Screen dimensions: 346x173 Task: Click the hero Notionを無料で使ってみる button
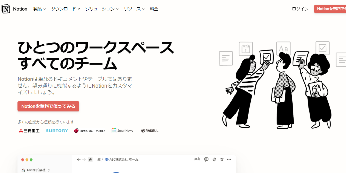click(x=48, y=106)
